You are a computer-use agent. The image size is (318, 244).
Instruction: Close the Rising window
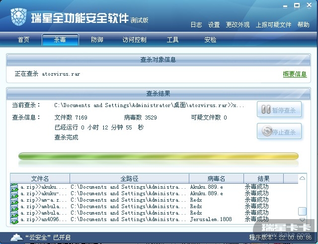pyautogui.click(x=309, y=5)
